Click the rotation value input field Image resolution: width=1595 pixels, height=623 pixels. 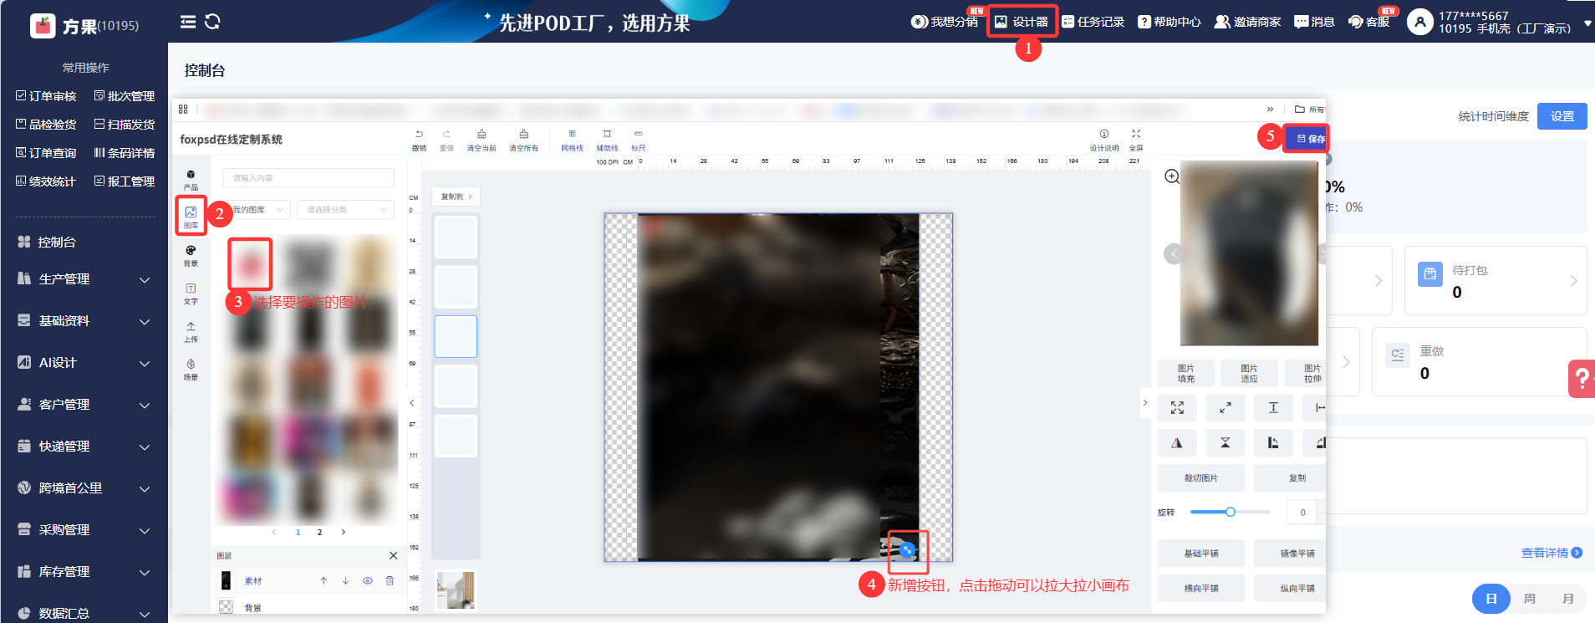tap(1302, 513)
